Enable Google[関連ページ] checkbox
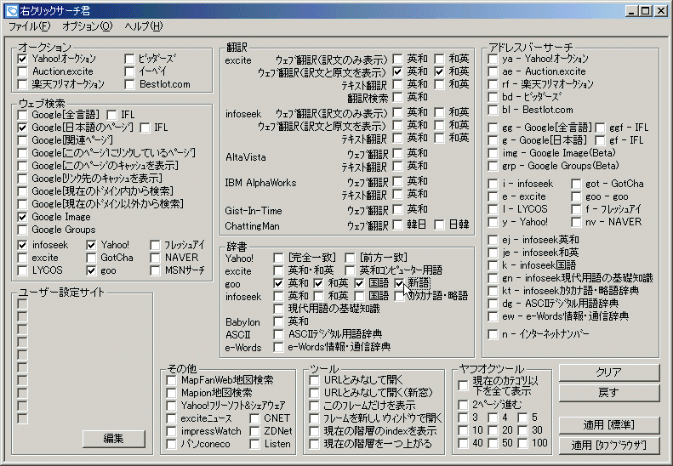Screen dimensions: 673x466 pyautogui.click(x=22, y=140)
